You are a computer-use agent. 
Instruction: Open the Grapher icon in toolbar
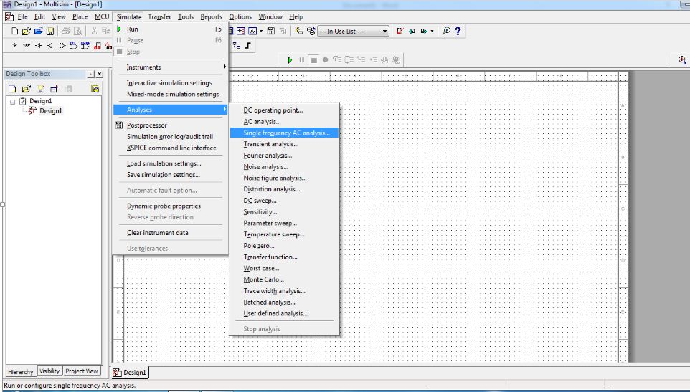coord(252,32)
